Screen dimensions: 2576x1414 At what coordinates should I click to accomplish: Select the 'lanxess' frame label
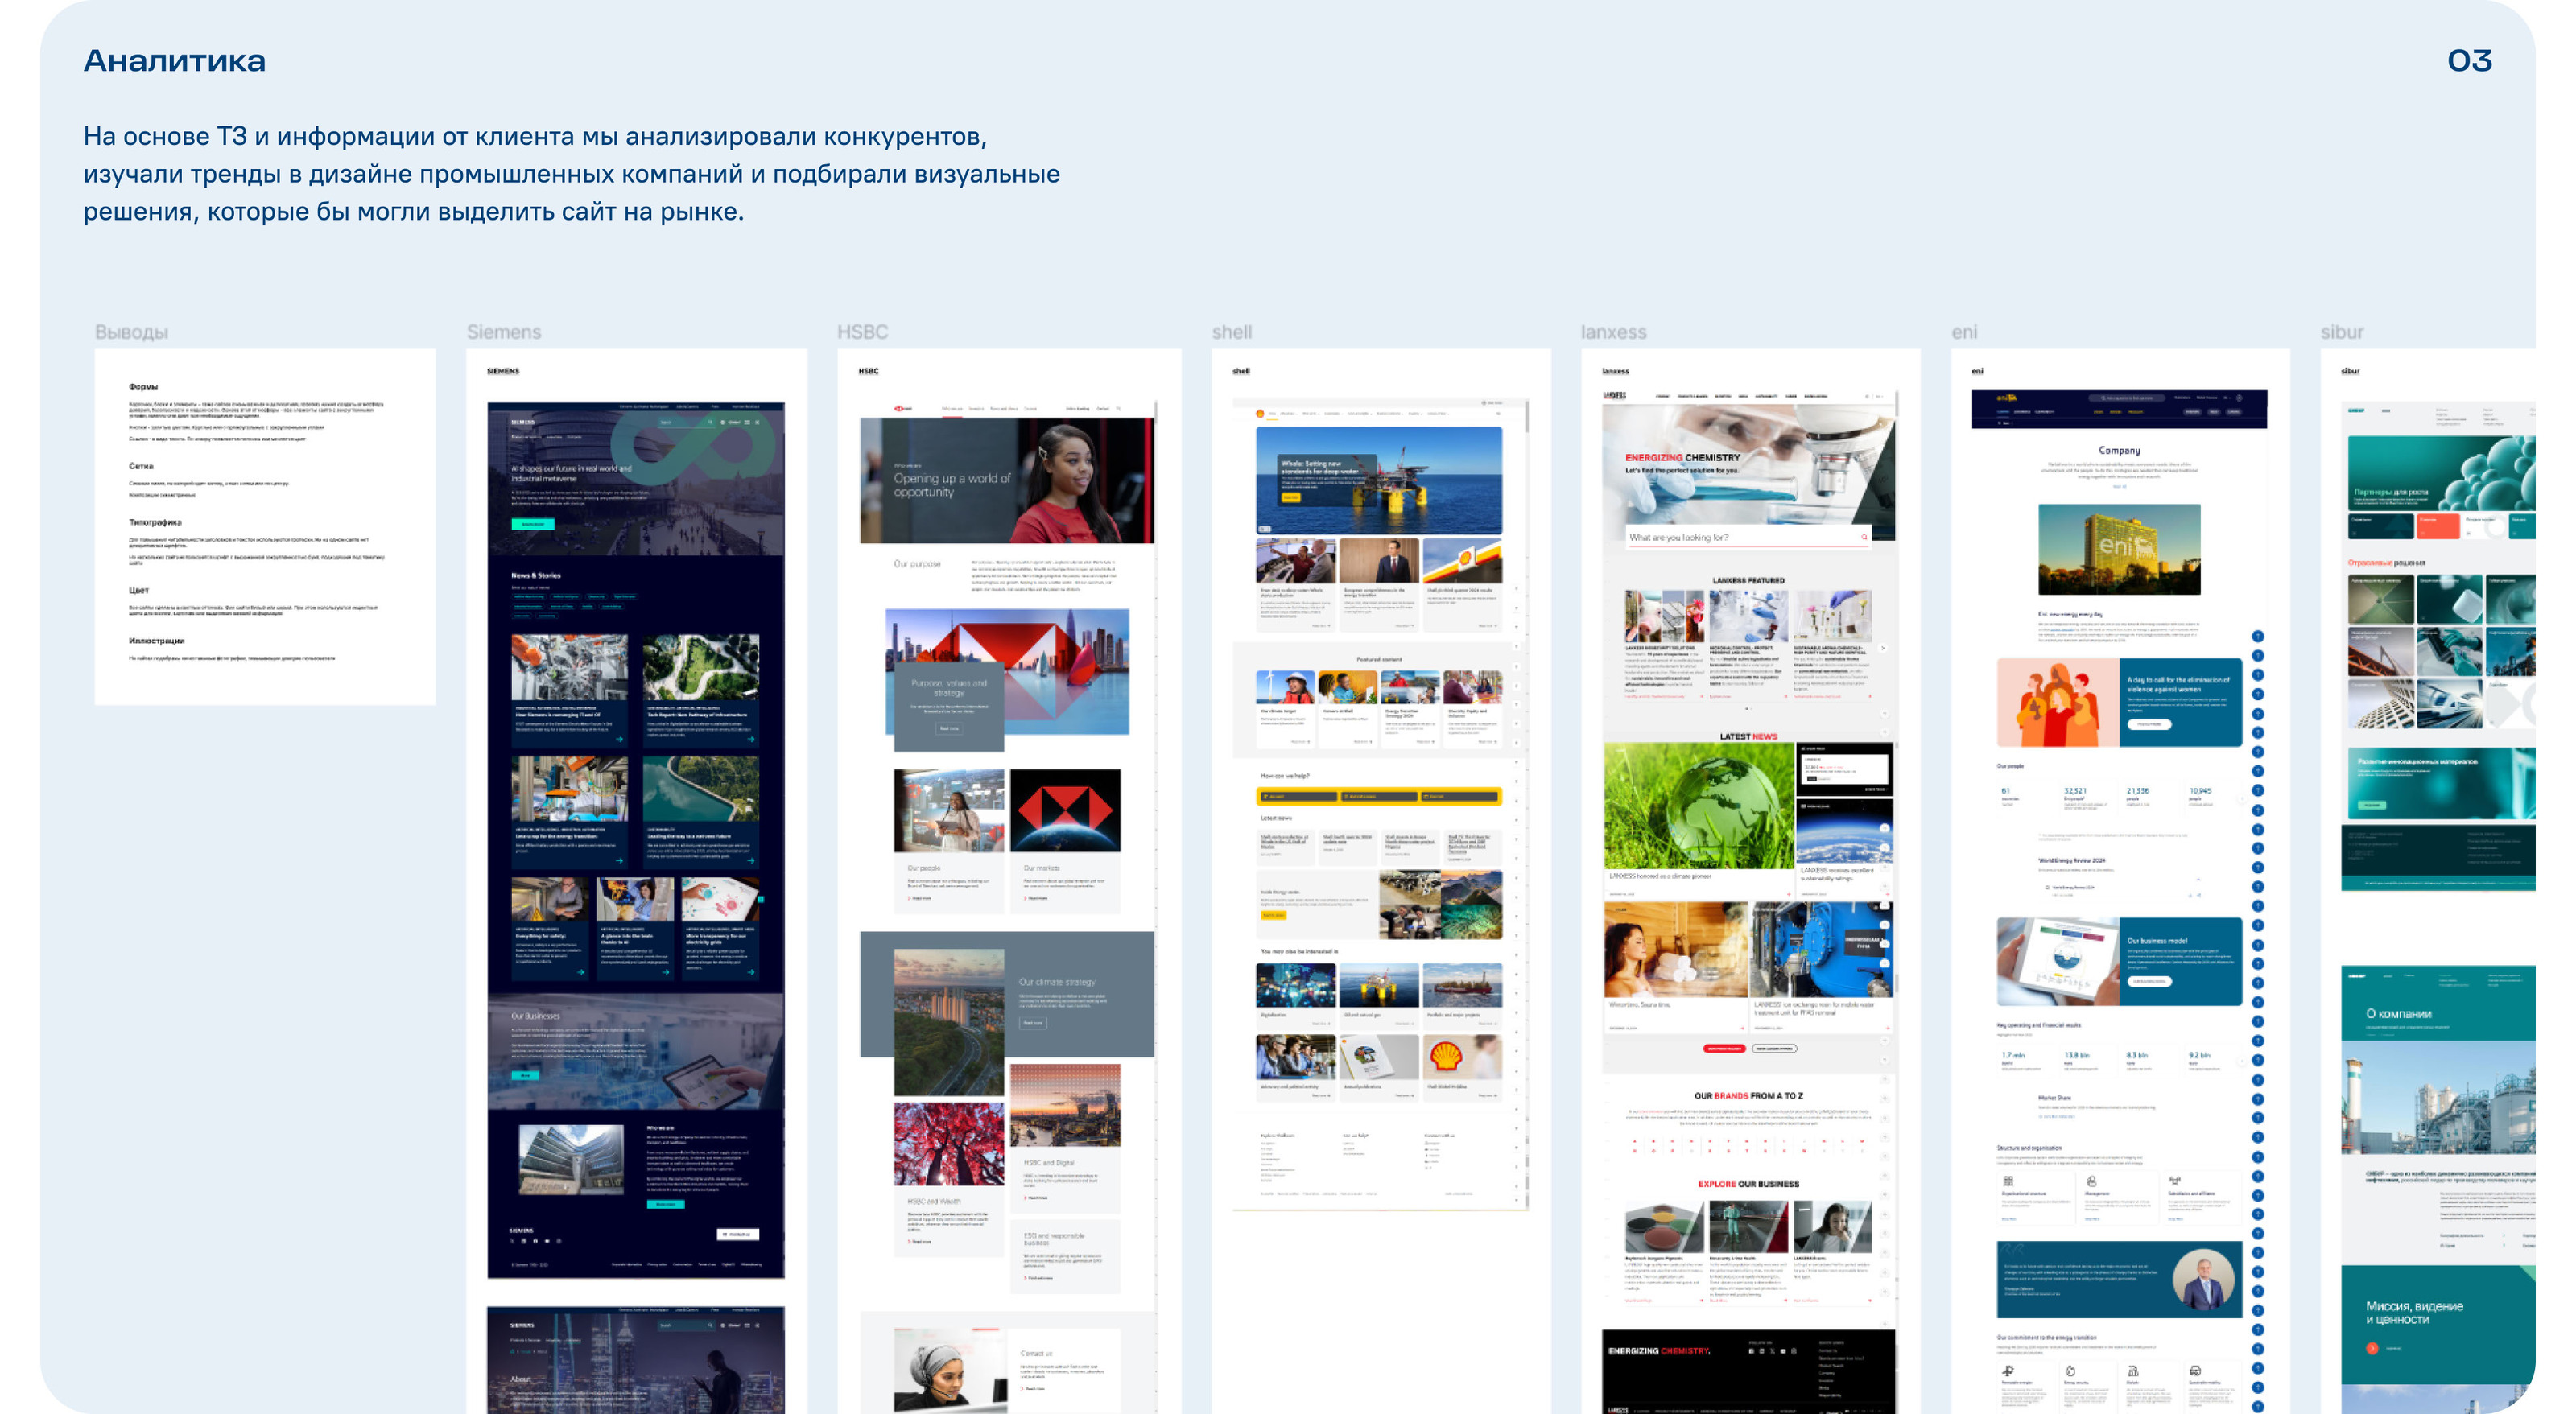[x=1613, y=332]
